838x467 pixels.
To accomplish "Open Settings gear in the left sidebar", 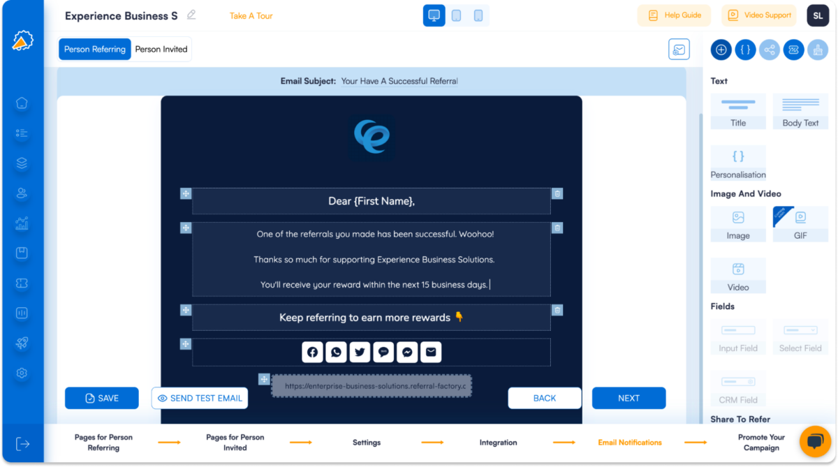I will coord(22,373).
